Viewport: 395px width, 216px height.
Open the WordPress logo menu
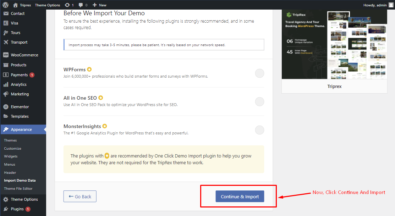coord(6,5)
